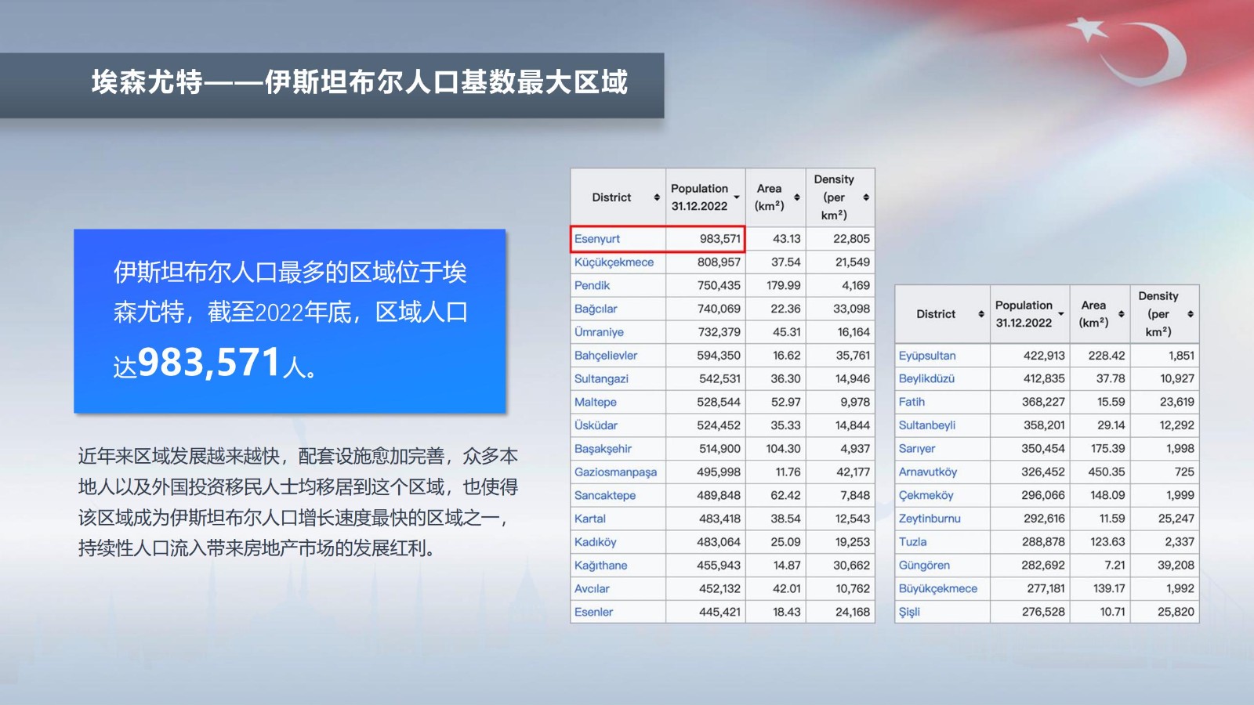Open the Küçükçekmece district link
1254x705 pixels.
[614, 262]
